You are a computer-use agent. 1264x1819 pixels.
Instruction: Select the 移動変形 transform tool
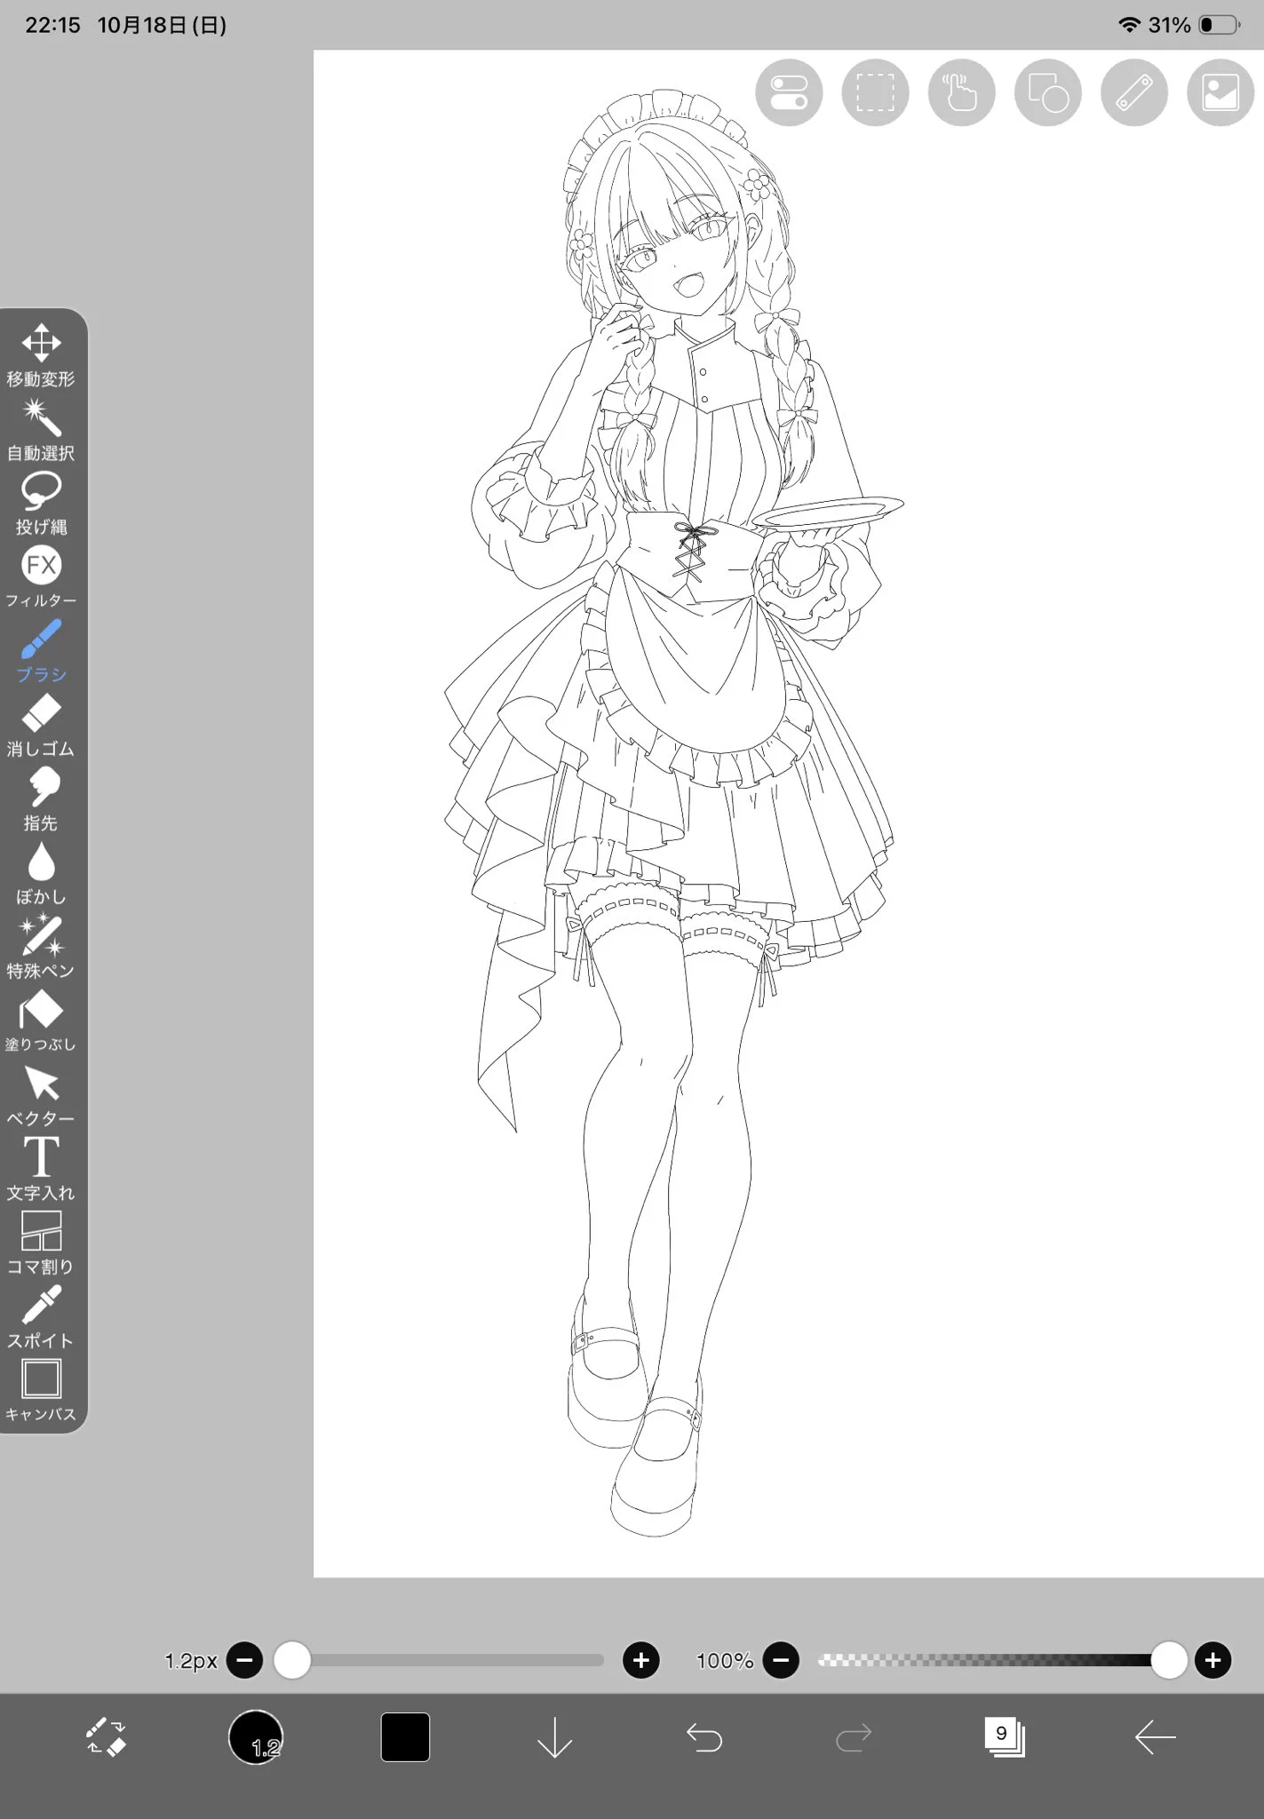coord(41,355)
